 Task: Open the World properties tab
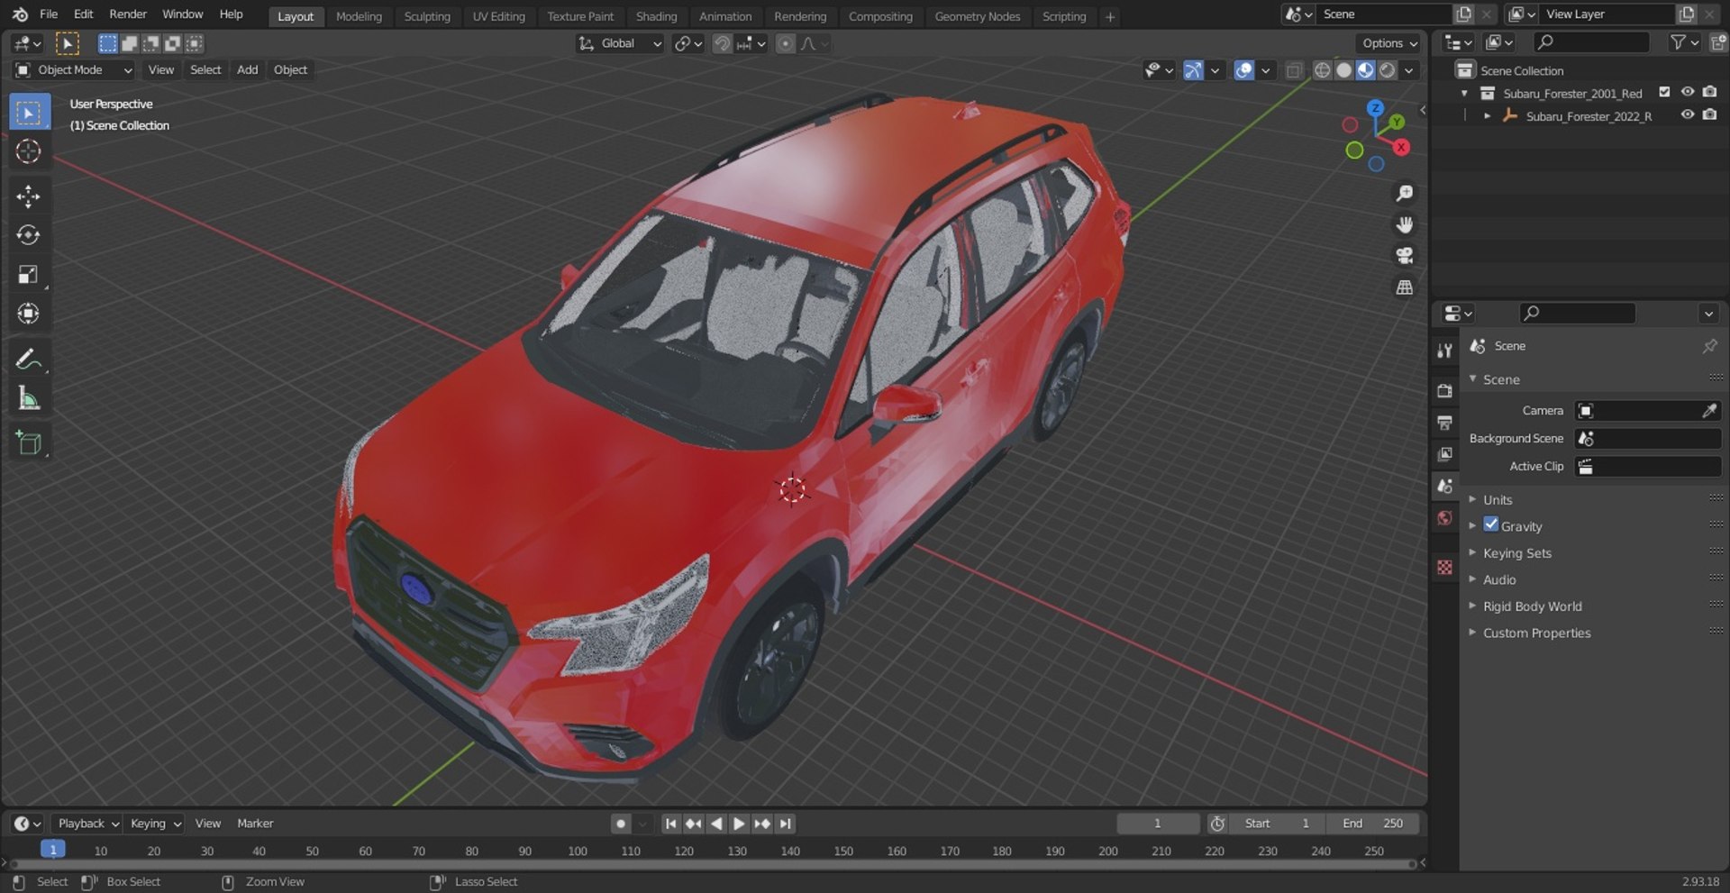coord(1445,517)
